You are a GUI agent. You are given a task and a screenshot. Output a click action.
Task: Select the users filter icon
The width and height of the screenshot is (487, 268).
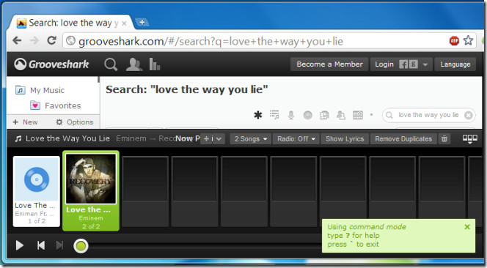click(341, 115)
